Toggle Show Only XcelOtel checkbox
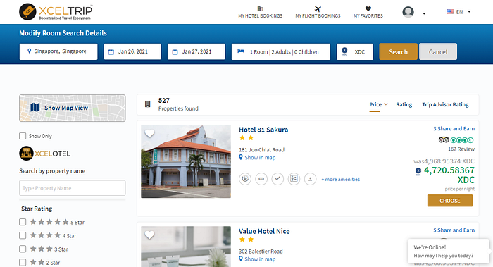Image resolution: width=493 pixels, height=267 pixels. pos(23,136)
